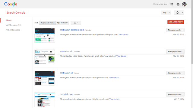Click the ADD A PROPERTY button

point(176,22)
